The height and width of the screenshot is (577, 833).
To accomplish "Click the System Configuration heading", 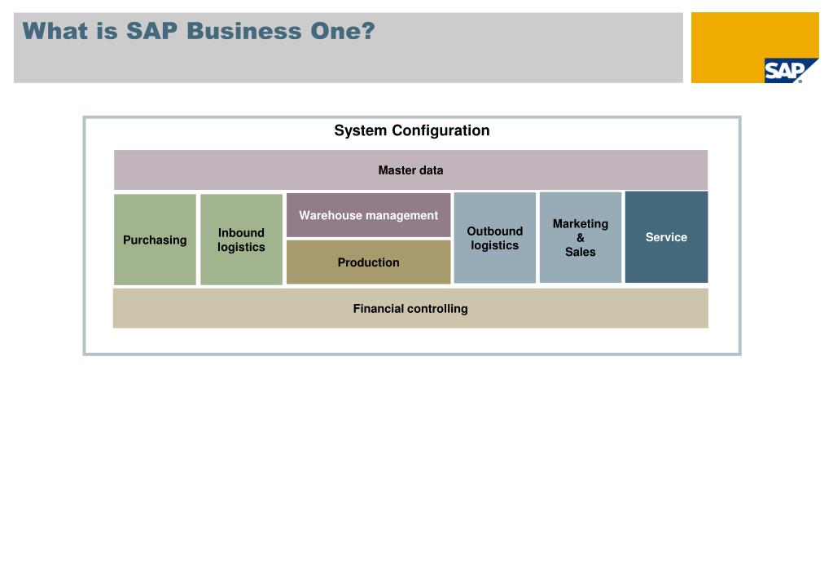I will [x=412, y=130].
